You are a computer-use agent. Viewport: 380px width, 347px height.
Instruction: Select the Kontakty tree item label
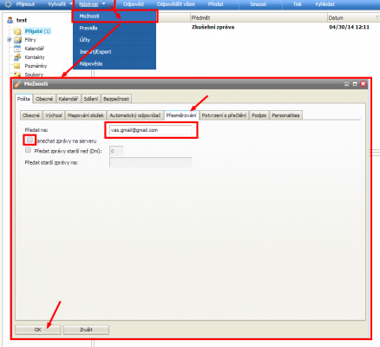tap(35, 57)
